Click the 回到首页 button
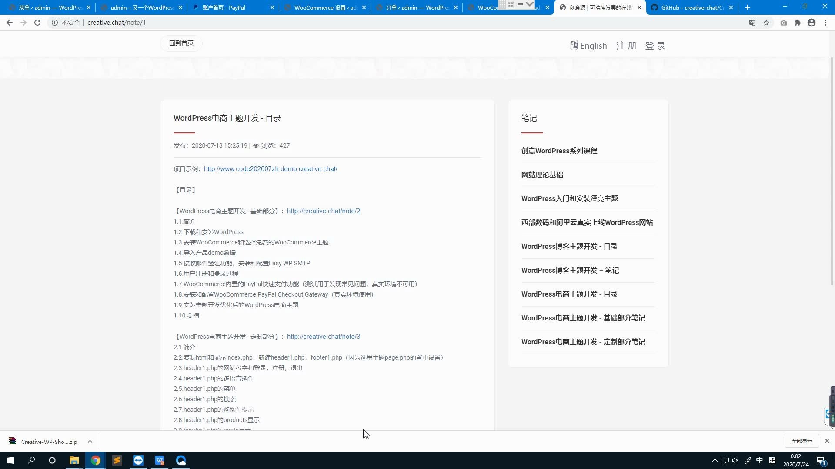 [x=181, y=43]
